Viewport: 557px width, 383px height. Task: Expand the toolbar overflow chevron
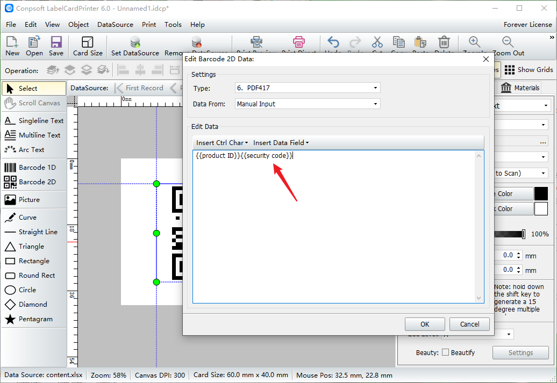(x=552, y=37)
